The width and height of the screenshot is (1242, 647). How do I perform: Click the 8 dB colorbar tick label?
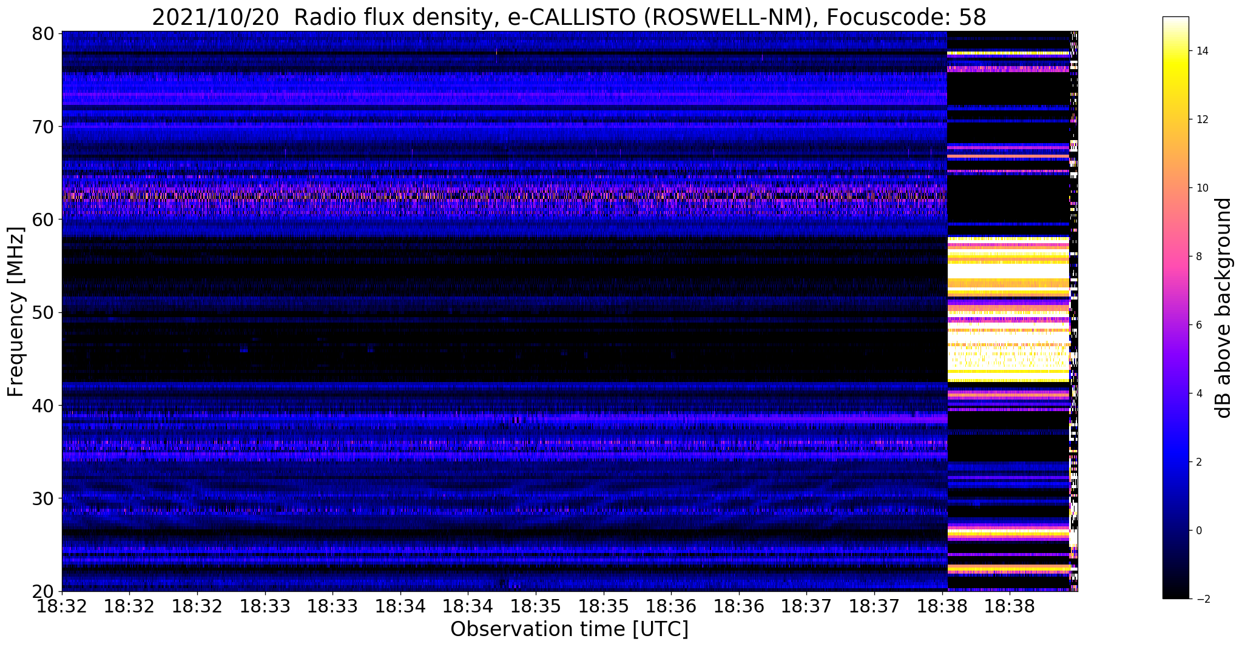click(x=1198, y=256)
